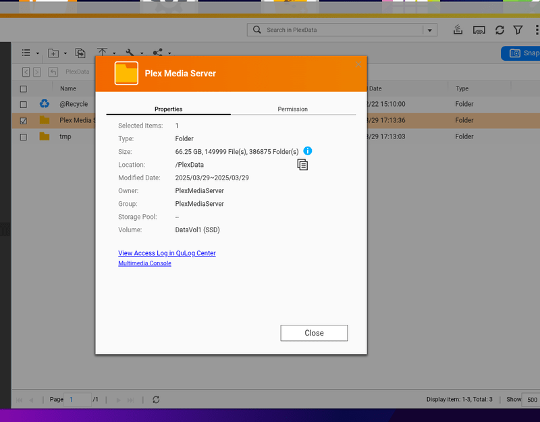
Task: Uncheck the Plex Media Server row checkbox
Action: [24, 121]
